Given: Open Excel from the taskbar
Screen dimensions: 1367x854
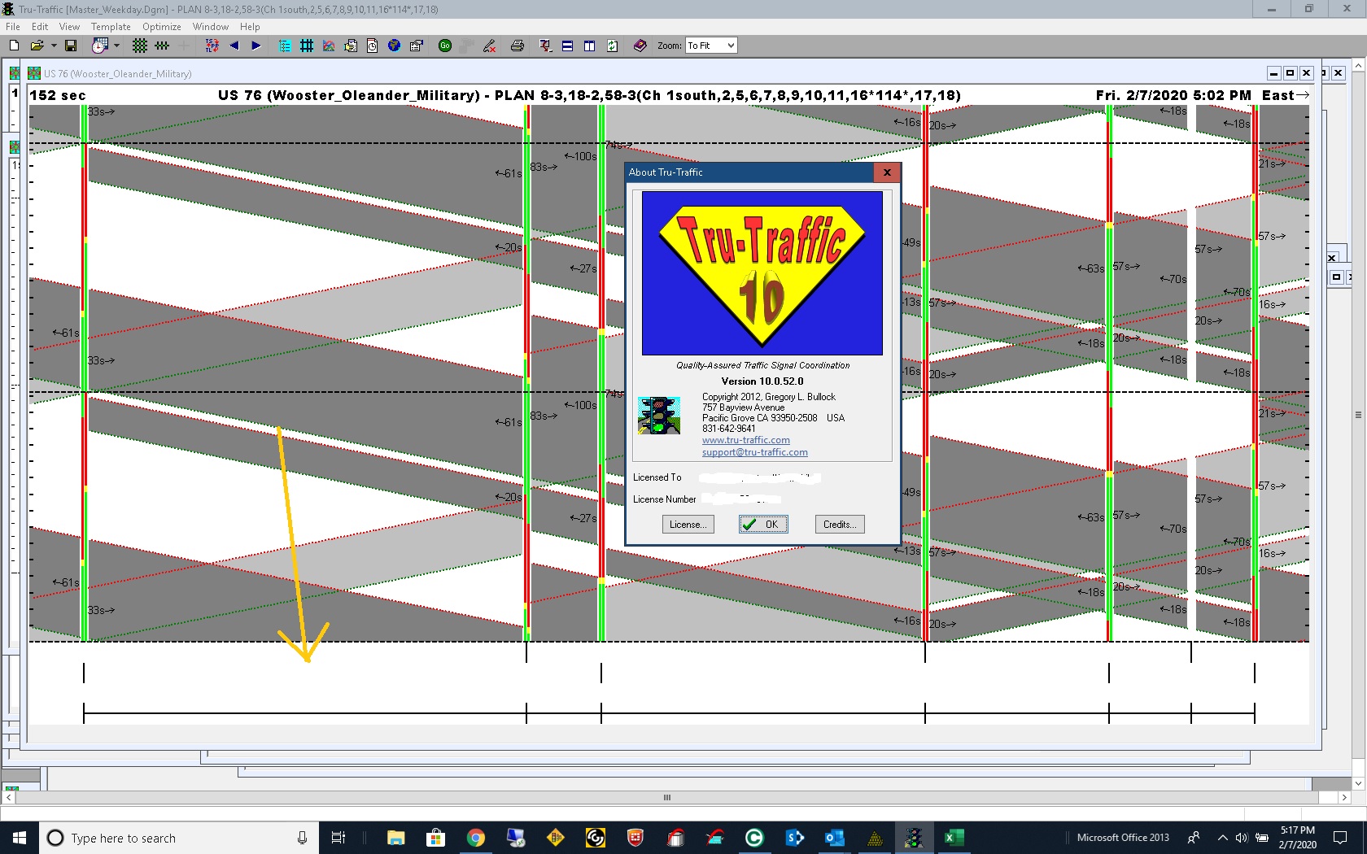Looking at the screenshot, I should (x=954, y=838).
